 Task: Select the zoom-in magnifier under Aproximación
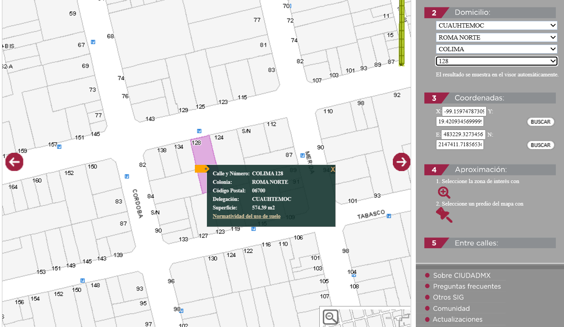[444, 192]
